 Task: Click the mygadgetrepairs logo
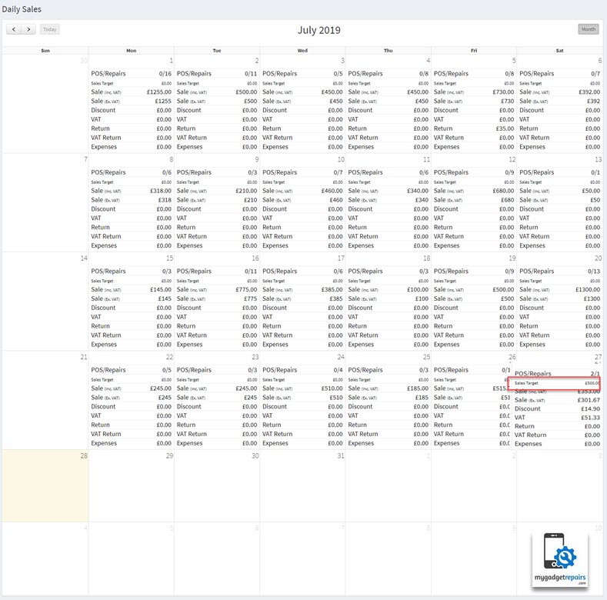coord(560,560)
